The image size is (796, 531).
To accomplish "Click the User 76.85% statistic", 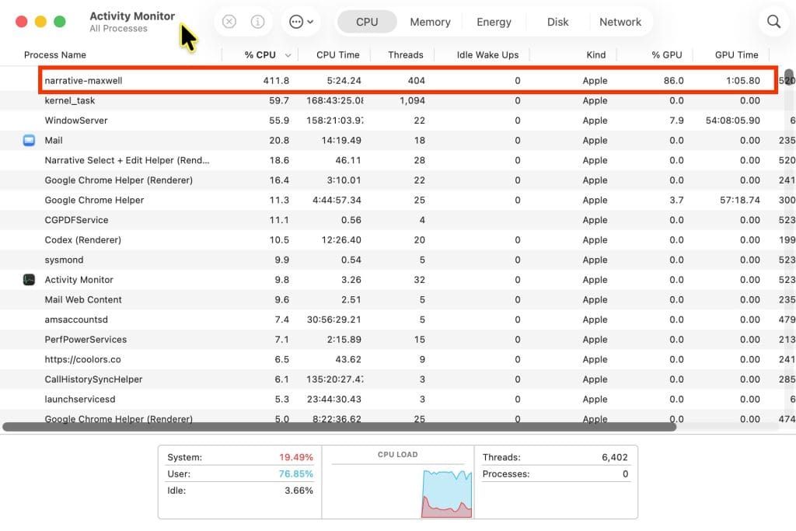I will pos(240,474).
